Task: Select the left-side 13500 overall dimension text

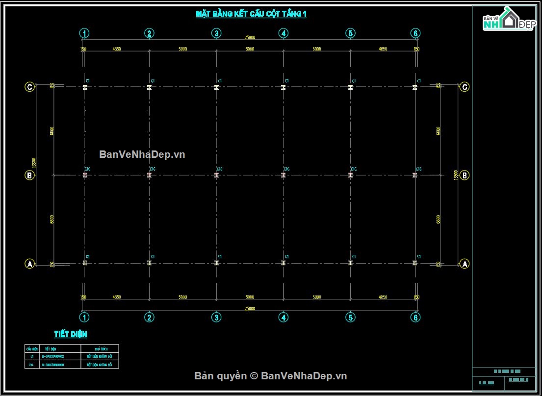Action: (34, 163)
